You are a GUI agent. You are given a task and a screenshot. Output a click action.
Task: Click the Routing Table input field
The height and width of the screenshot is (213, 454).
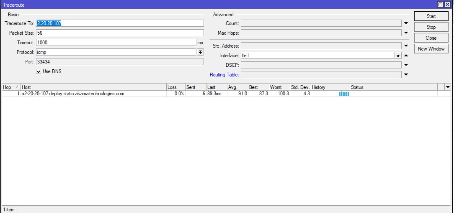click(x=321, y=75)
